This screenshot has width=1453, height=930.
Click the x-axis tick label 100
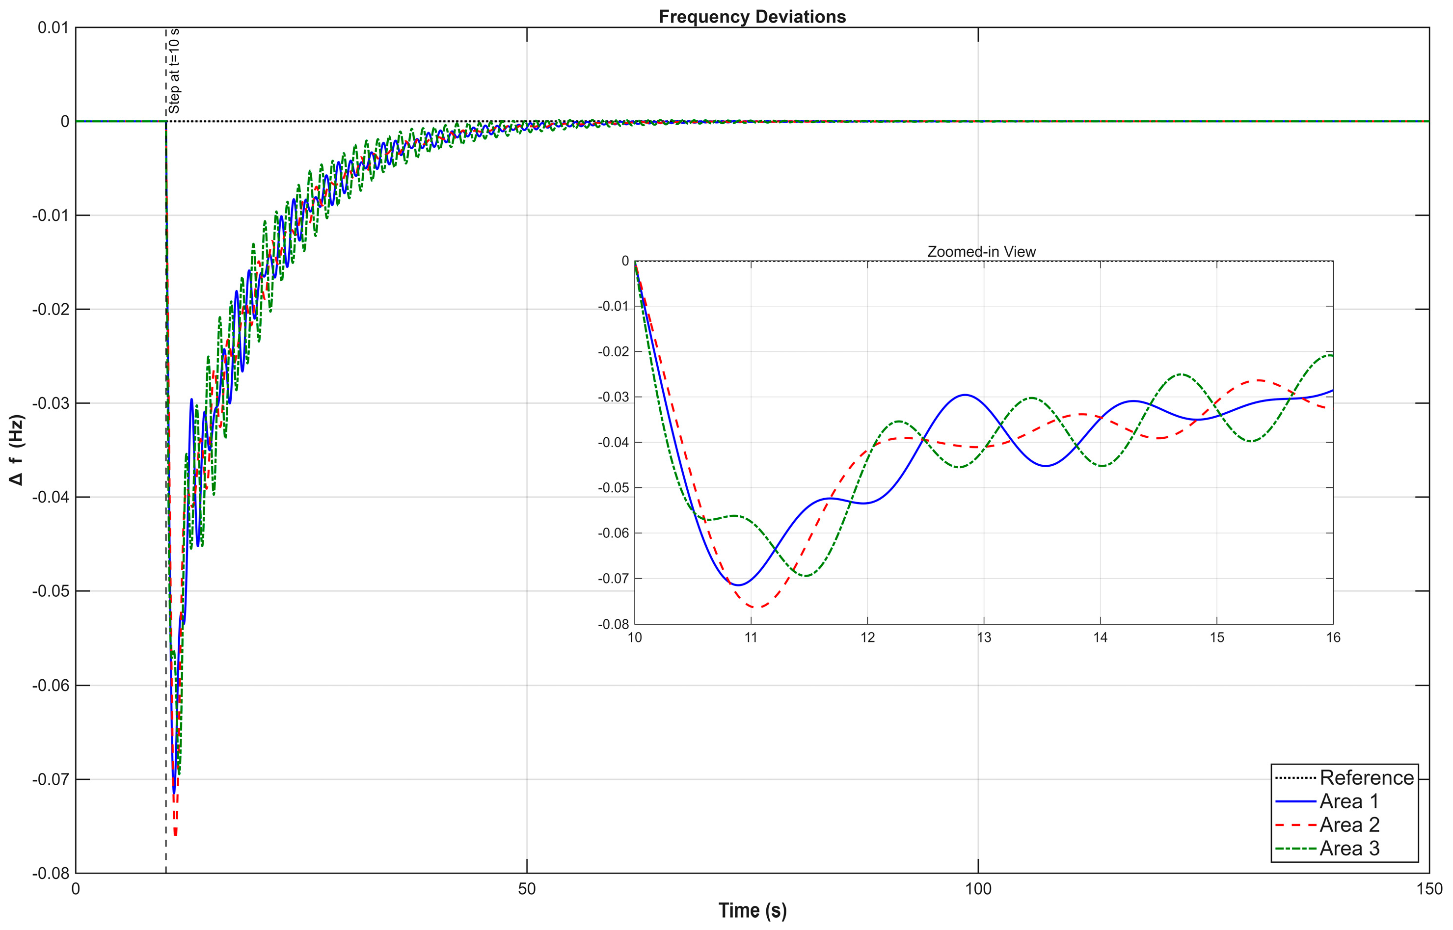(978, 889)
